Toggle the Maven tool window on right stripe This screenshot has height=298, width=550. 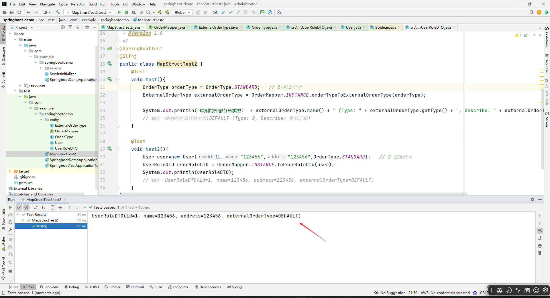click(547, 119)
